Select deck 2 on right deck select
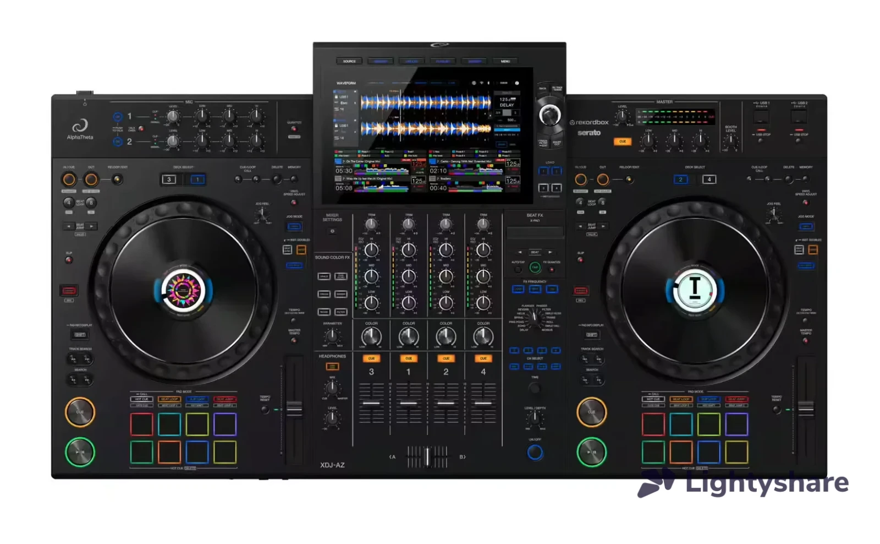The height and width of the screenshot is (544, 880). 680,179
